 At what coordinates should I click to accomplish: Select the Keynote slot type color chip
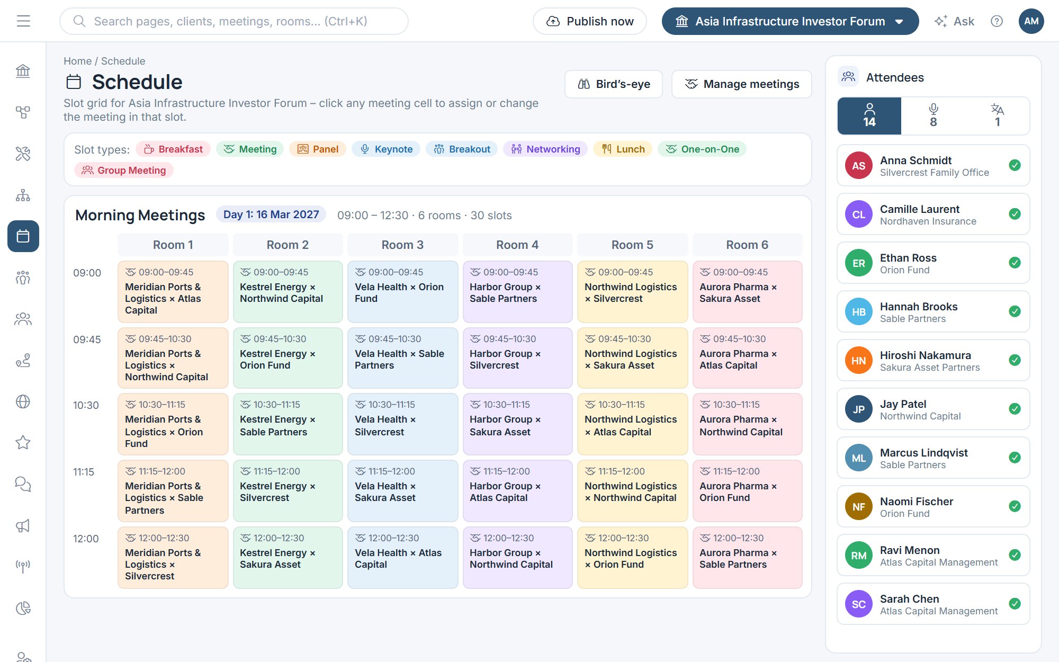386,149
